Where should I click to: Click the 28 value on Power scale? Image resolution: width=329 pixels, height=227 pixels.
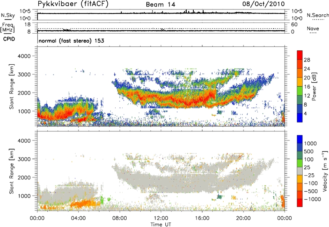[307, 60]
